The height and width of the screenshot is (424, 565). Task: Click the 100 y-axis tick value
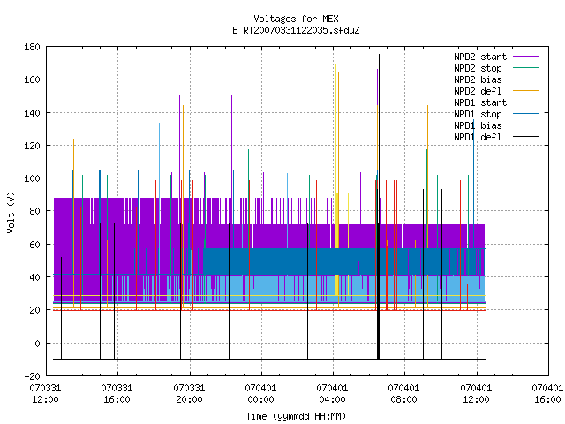click(x=32, y=178)
